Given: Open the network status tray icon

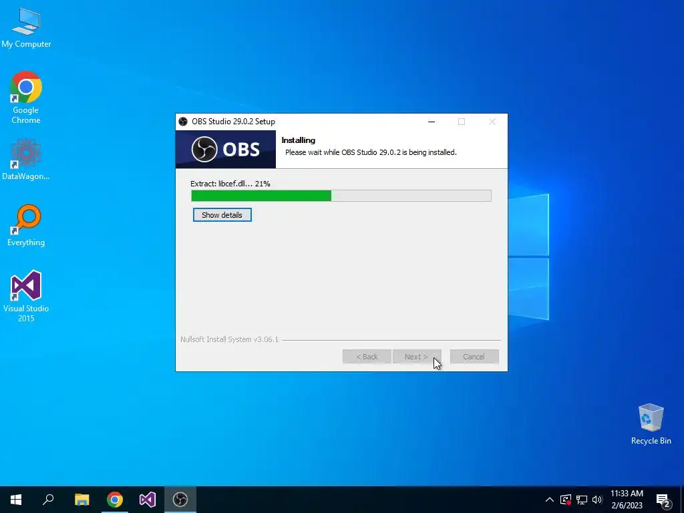Looking at the screenshot, I should [582, 500].
